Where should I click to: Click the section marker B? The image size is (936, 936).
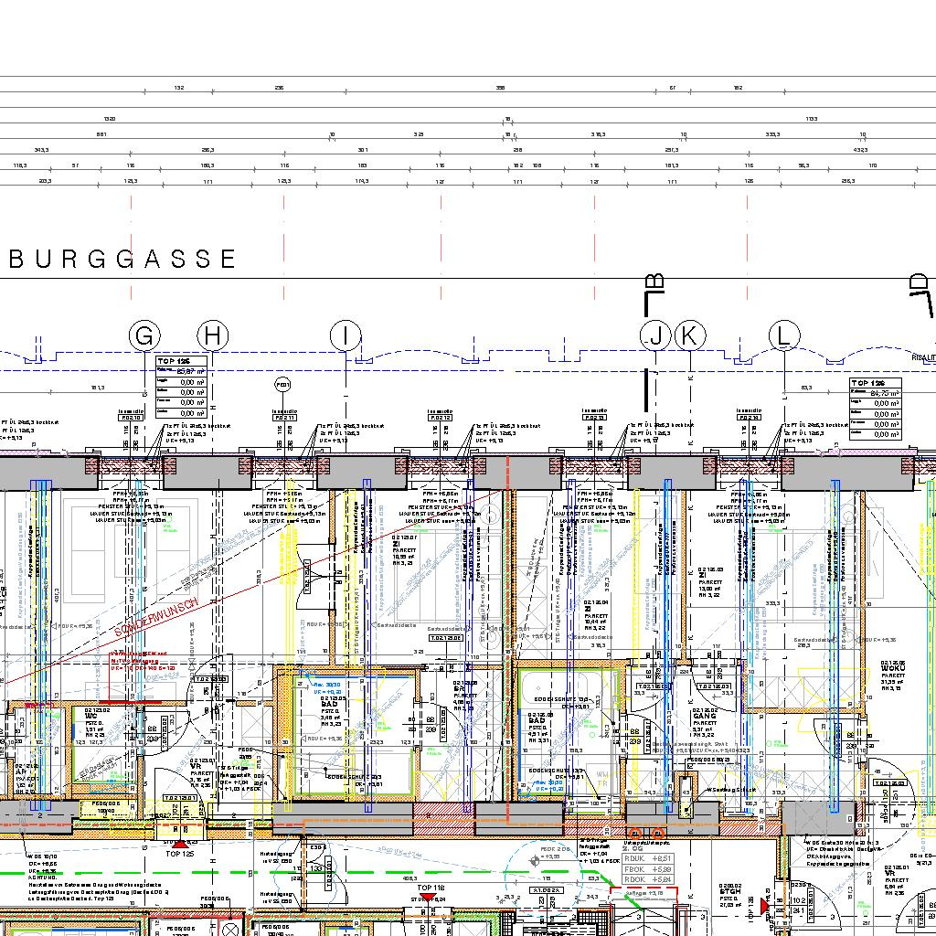(654, 285)
